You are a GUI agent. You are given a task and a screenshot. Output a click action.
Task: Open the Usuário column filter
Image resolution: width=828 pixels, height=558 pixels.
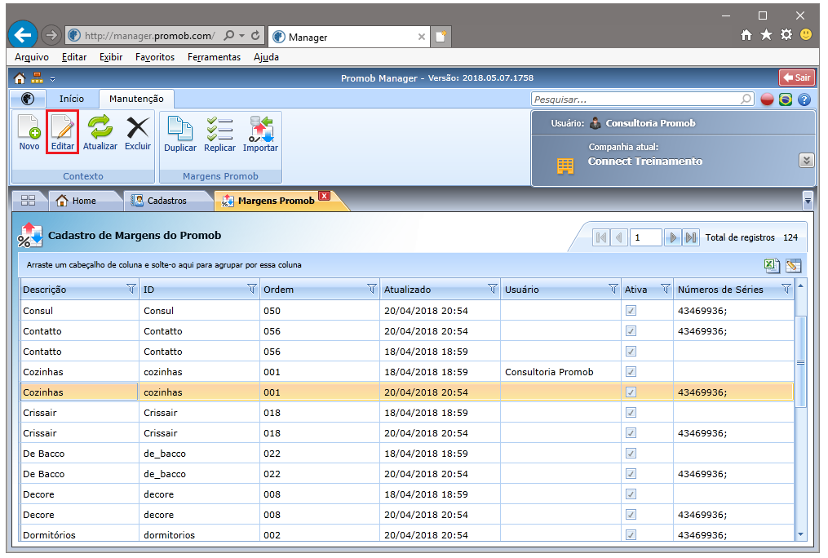(x=613, y=289)
